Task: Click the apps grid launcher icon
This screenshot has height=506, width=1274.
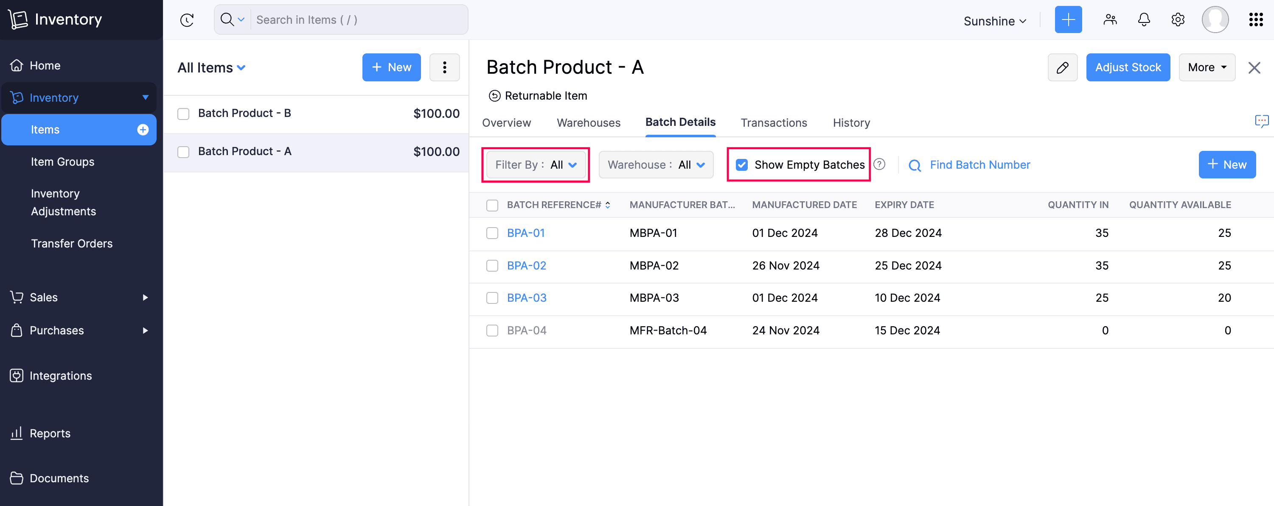Action: (x=1256, y=20)
